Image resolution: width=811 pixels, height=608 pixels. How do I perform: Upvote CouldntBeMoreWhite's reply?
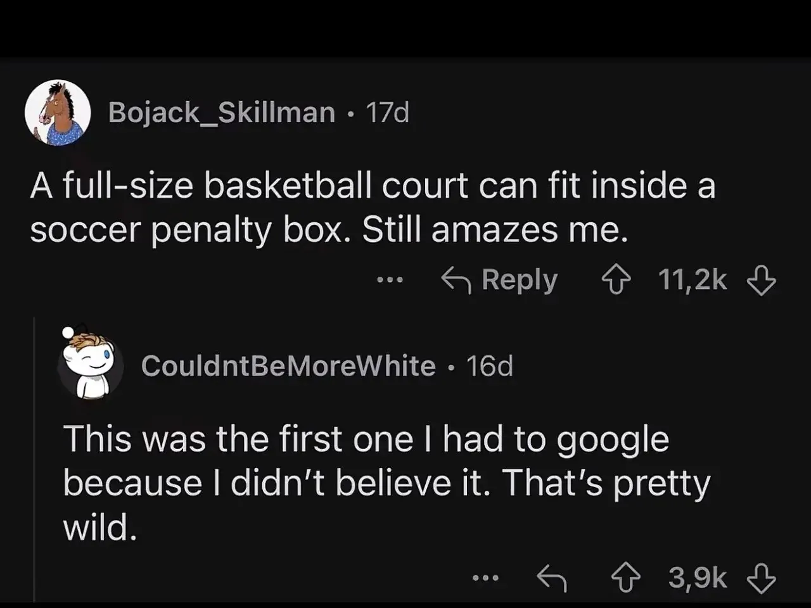pos(624,578)
